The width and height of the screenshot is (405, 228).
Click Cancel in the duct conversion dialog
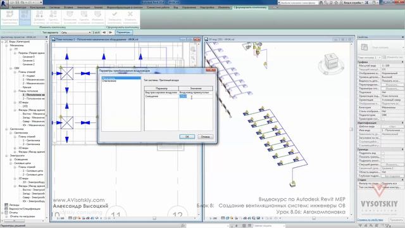pyautogui.click(x=205, y=137)
